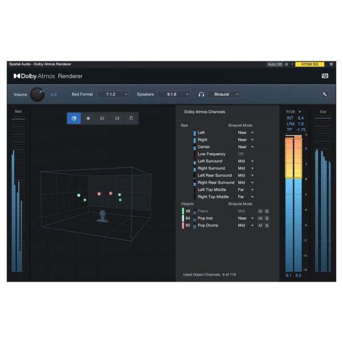This screenshot has width=343, height=343.
Task: Change Left channel binaural mode dropdown
Action: tap(246, 133)
